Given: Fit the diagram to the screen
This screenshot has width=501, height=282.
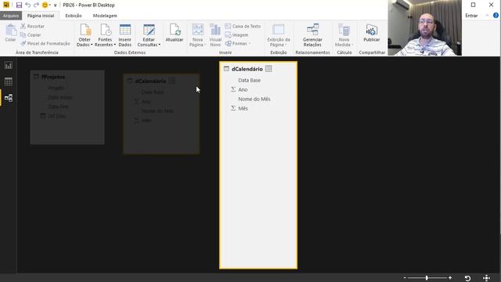Looking at the screenshot, I should [x=486, y=278].
